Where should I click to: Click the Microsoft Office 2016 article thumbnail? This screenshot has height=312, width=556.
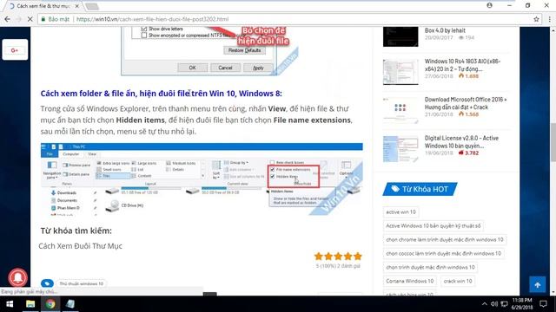point(400,110)
